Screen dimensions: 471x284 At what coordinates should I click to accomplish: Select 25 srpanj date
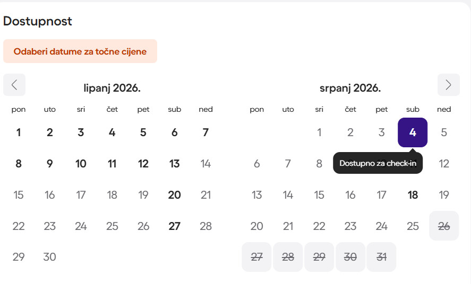pos(413,226)
